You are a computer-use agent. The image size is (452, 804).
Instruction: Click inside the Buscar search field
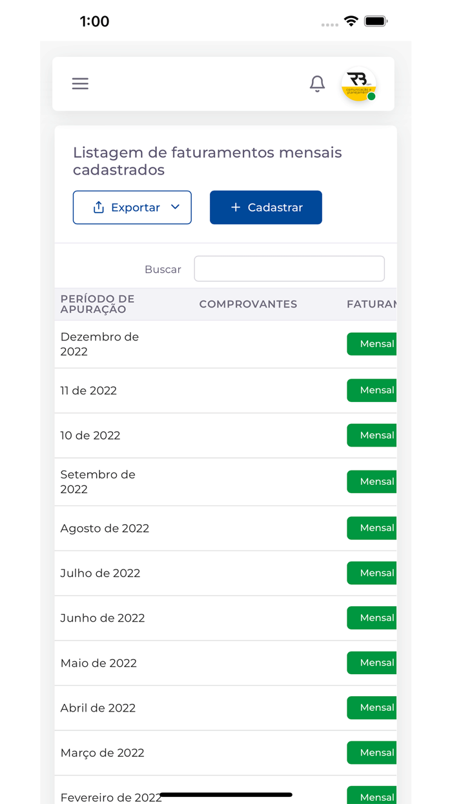tap(289, 268)
